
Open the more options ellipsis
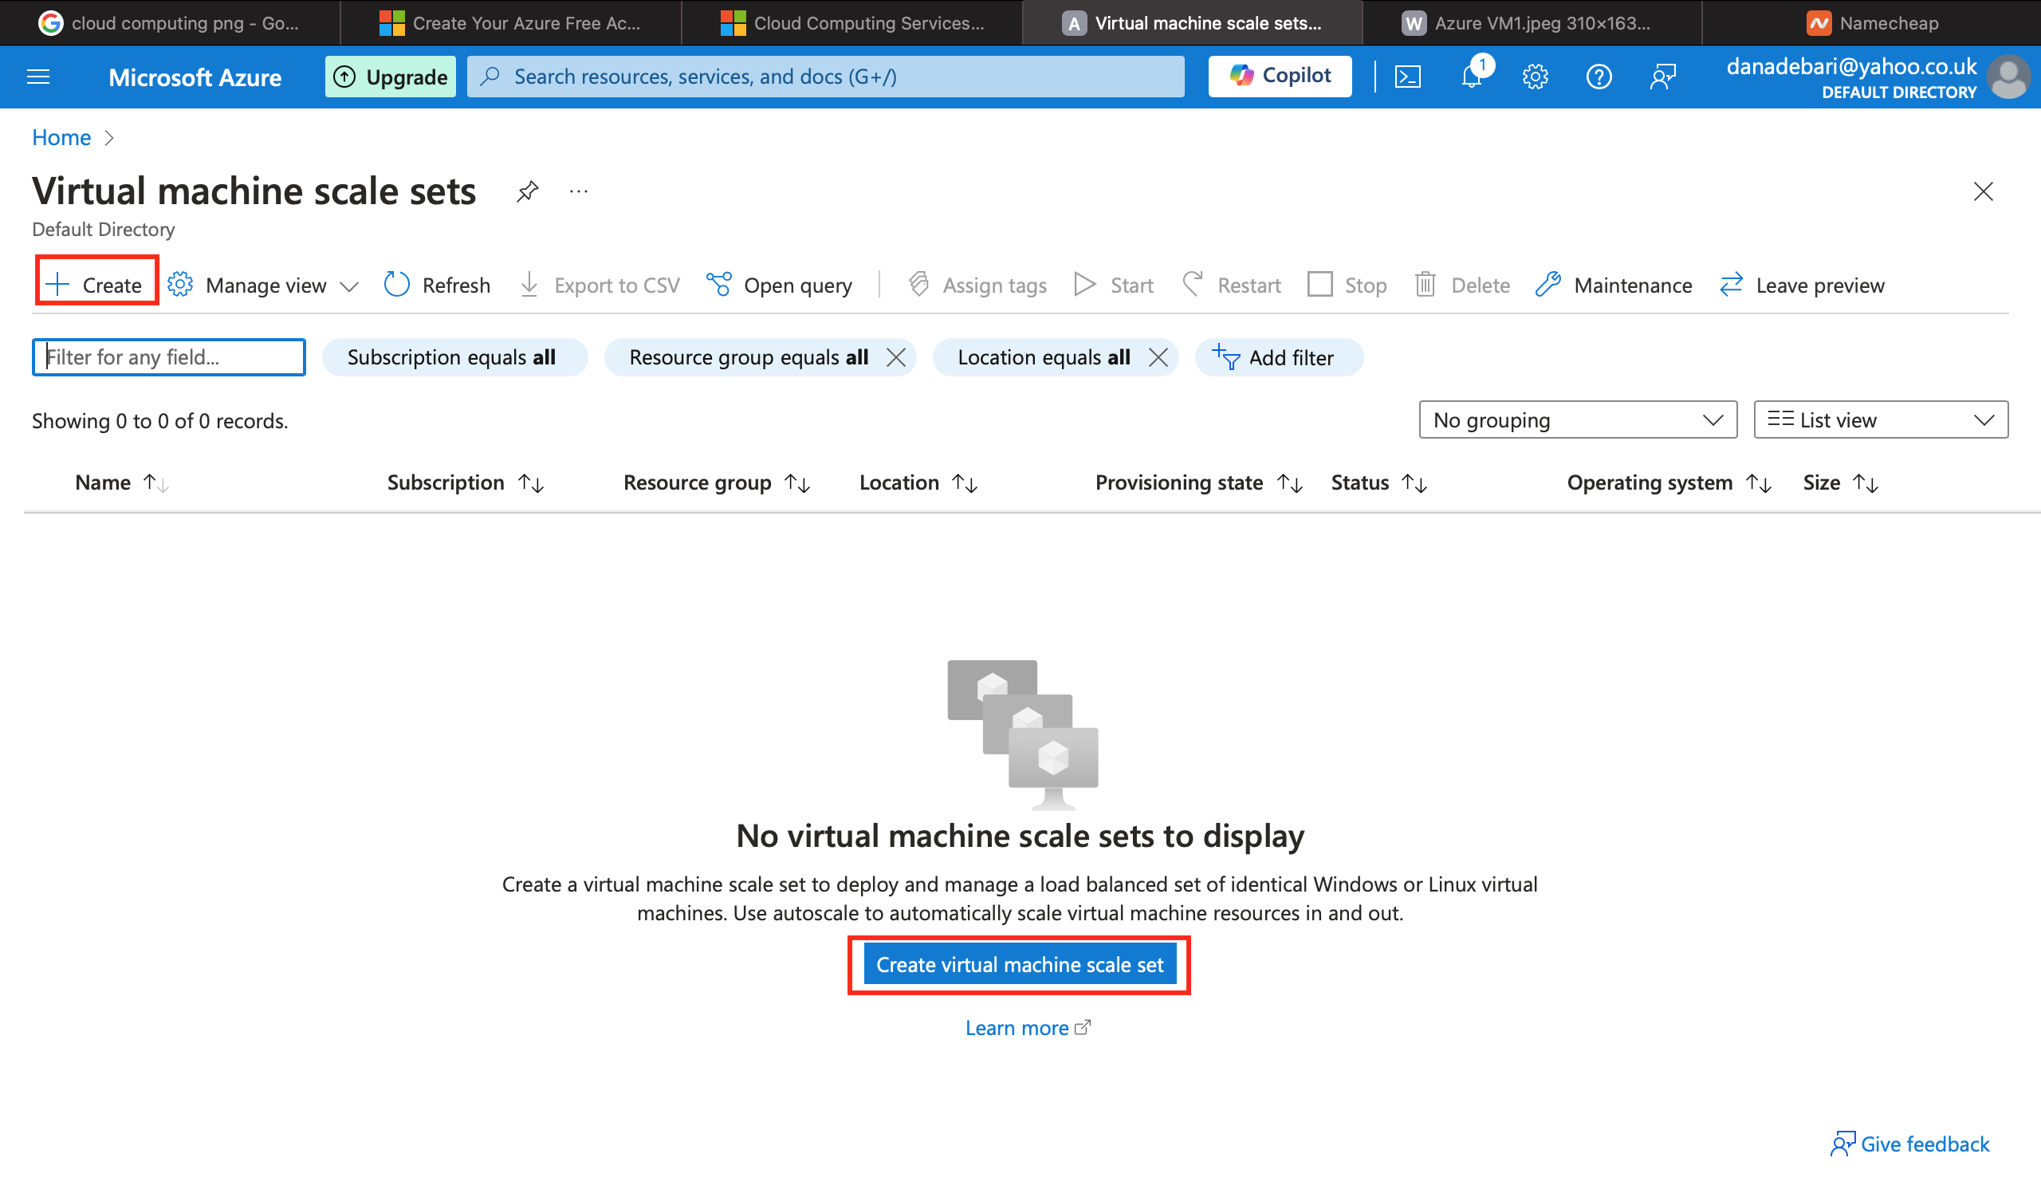[x=578, y=192]
